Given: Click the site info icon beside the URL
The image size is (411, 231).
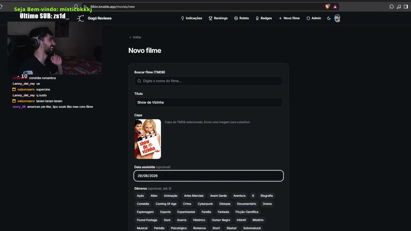Looking at the screenshot, I should point(85,6).
